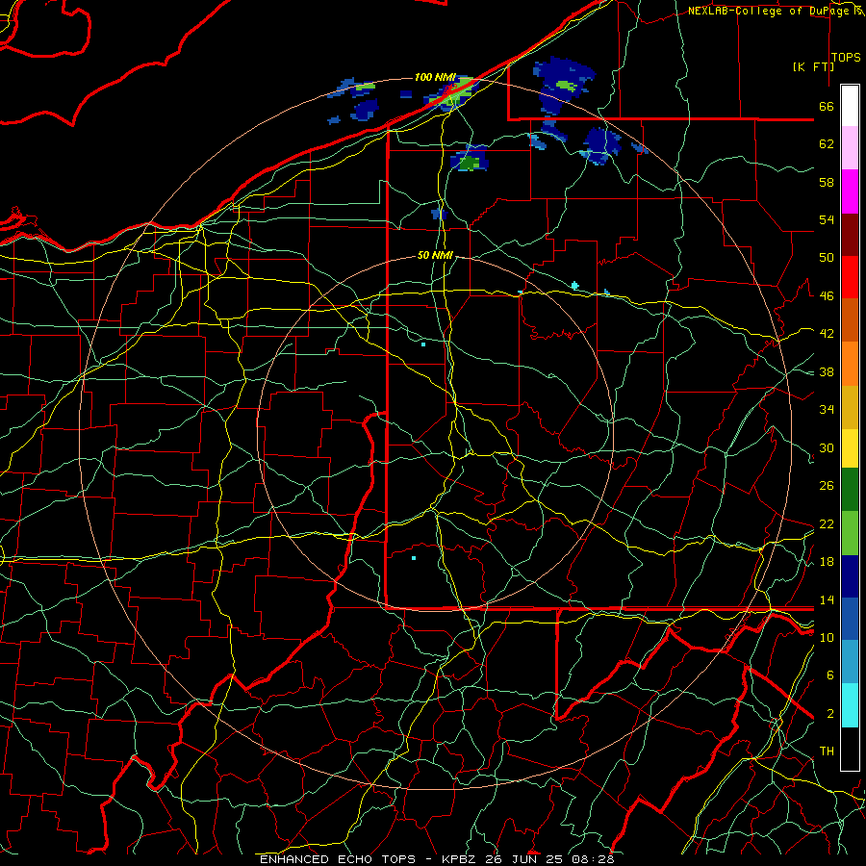Click the white swatch in the tops legend

click(850, 106)
